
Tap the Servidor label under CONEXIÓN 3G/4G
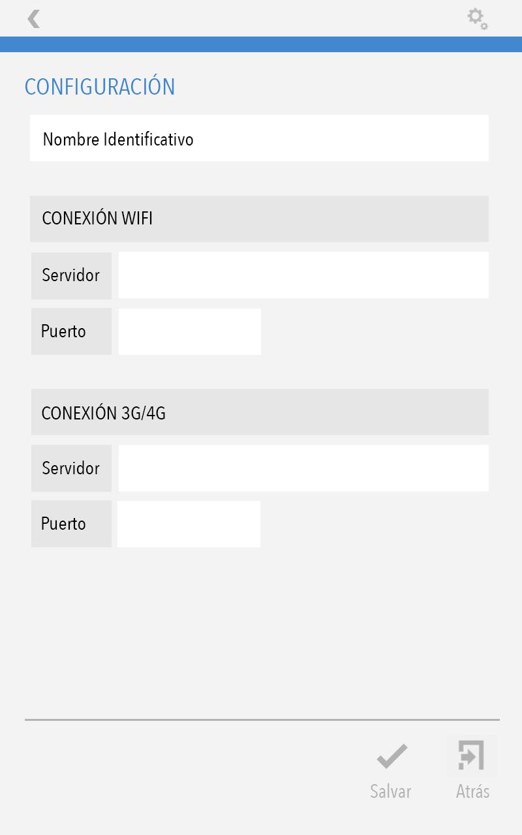(71, 468)
